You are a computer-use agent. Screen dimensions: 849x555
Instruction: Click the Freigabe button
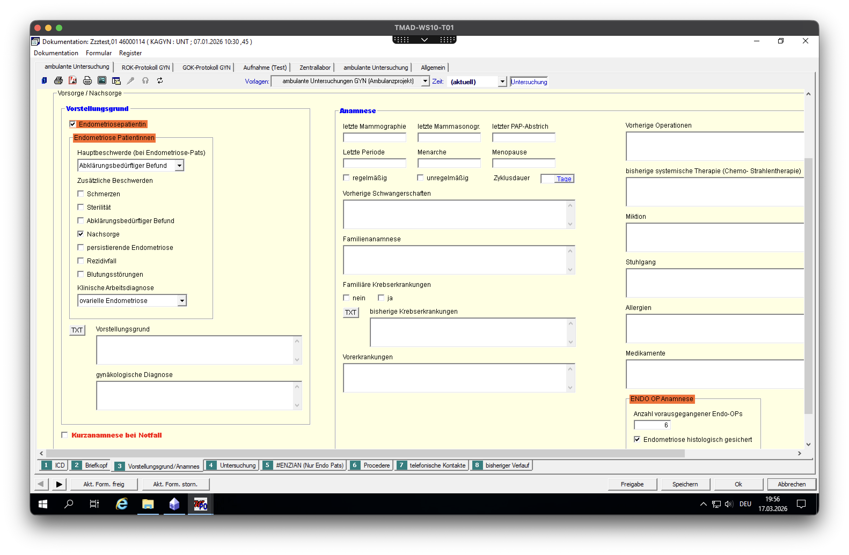pyautogui.click(x=632, y=484)
